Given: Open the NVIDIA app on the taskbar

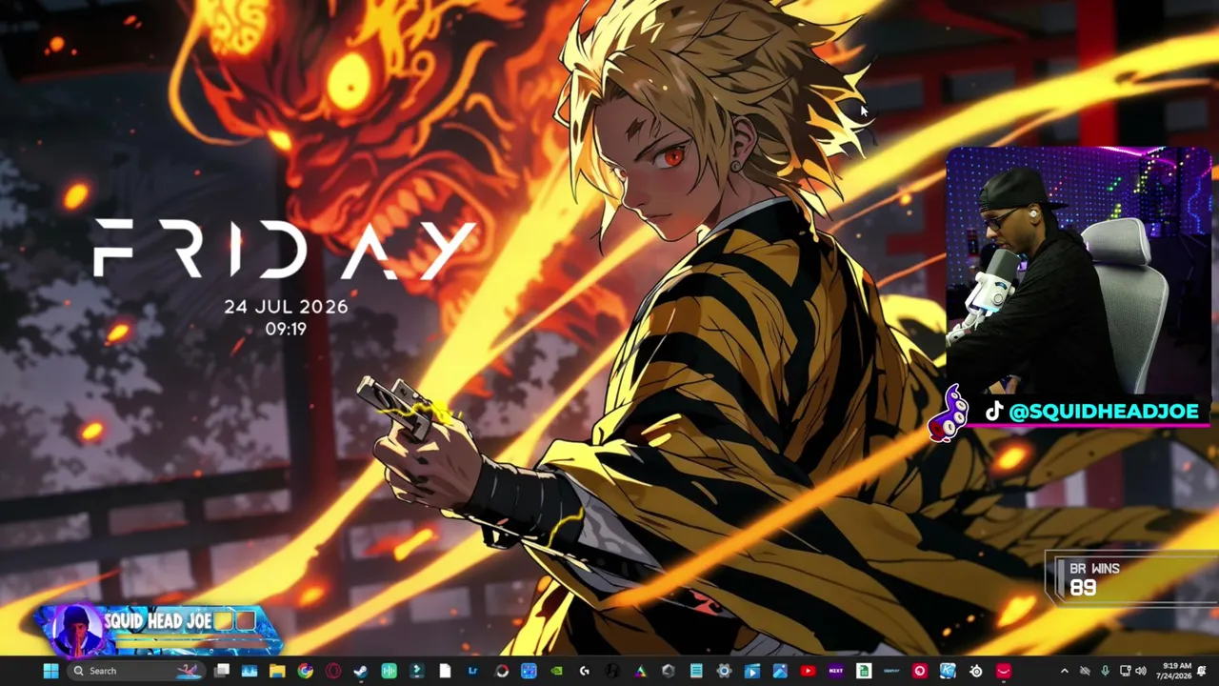Looking at the screenshot, I should (556, 671).
